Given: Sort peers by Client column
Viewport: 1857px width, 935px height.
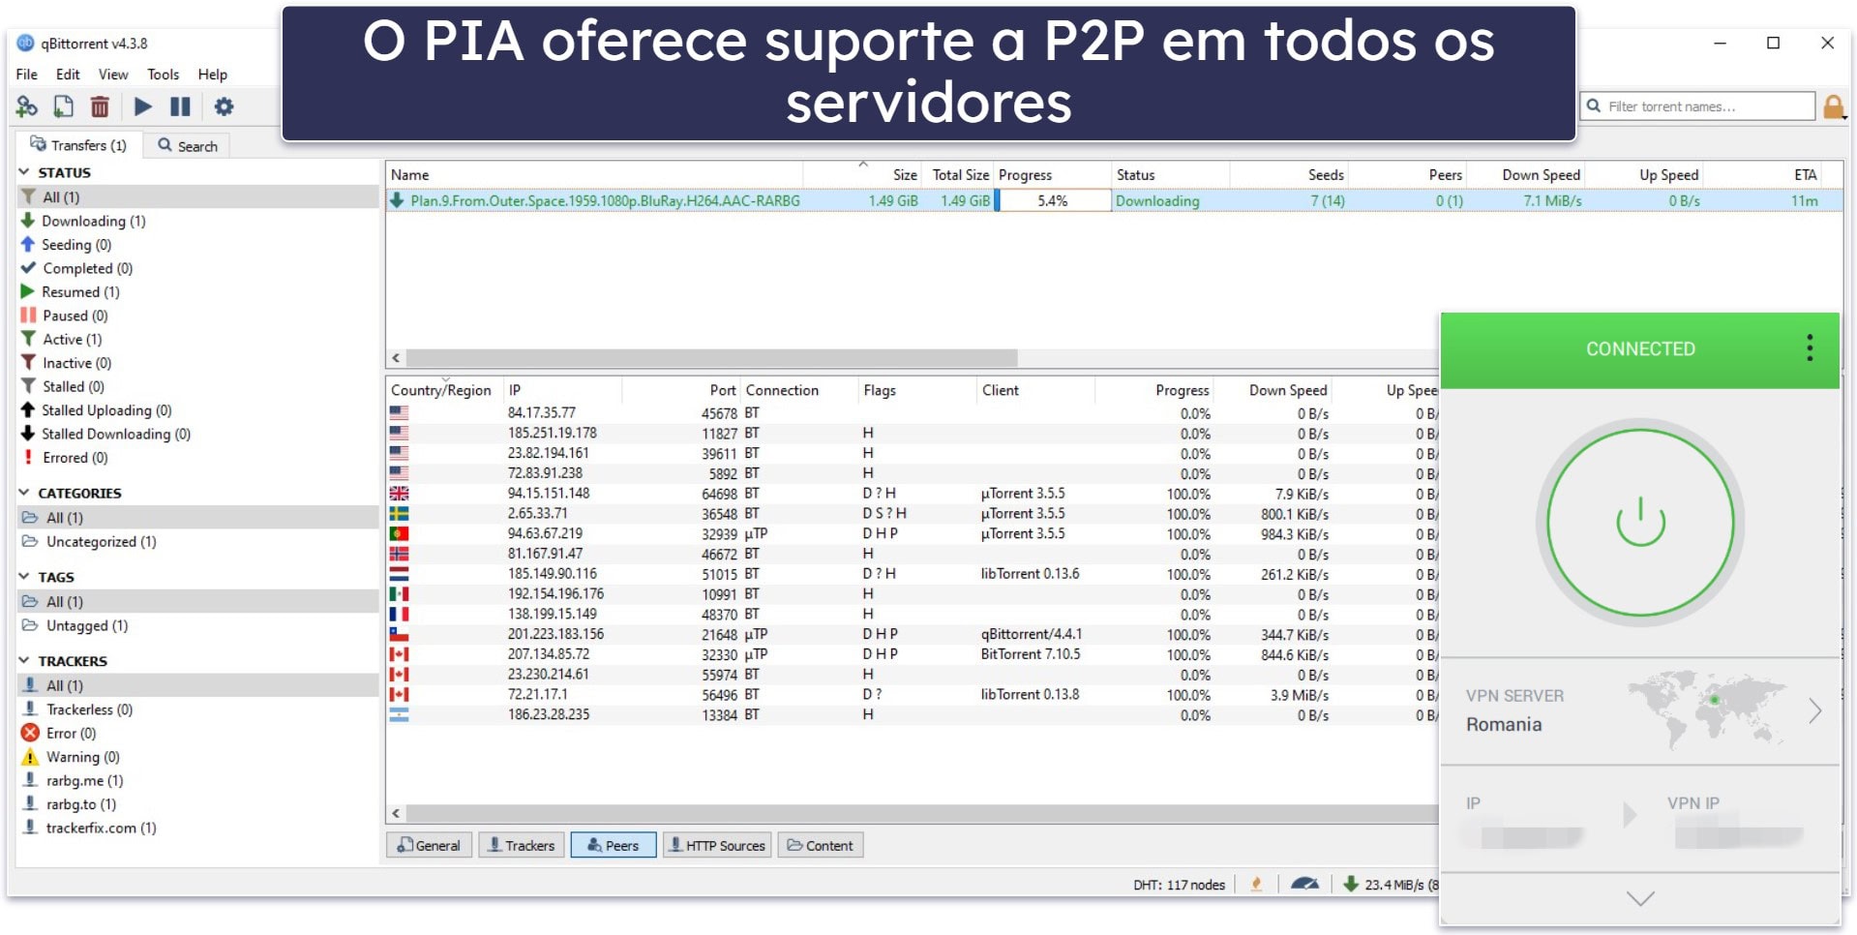Looking at the screenshot, I should coord(1034,390).
